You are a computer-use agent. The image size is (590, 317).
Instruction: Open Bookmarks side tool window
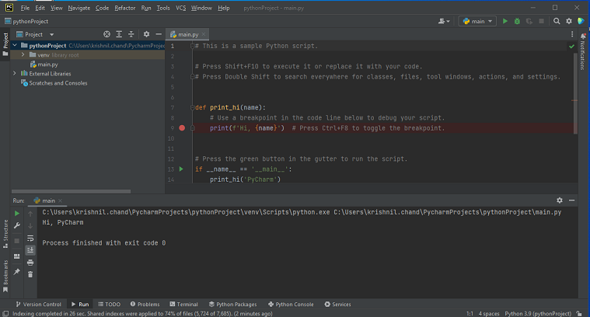(x=5, y=276)
